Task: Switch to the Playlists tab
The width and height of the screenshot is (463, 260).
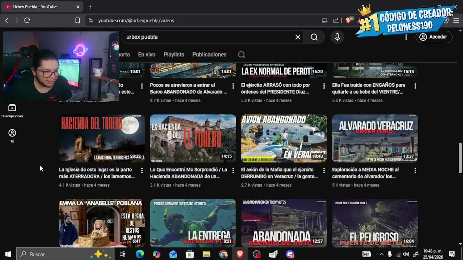Action: click(x=174, y=55)
